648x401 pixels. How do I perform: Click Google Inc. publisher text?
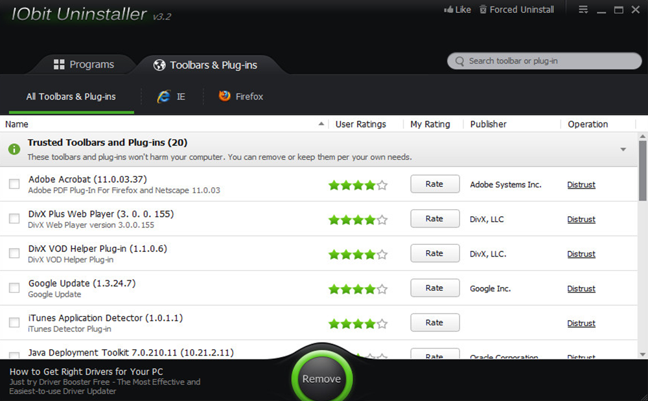pos(490,289)
